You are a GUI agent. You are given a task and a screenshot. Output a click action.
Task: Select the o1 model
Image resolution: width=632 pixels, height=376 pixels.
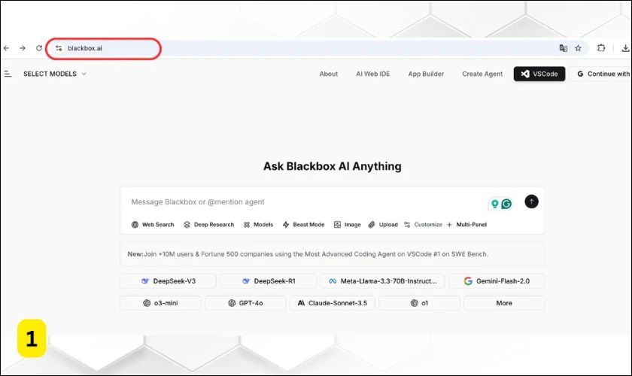click(419, 303)
